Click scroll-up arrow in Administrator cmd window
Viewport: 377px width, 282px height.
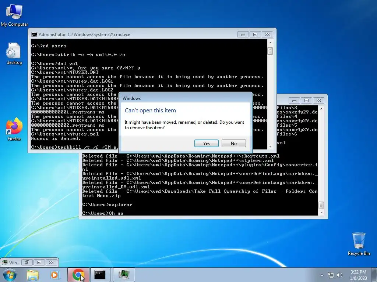(x=270, y=43)
